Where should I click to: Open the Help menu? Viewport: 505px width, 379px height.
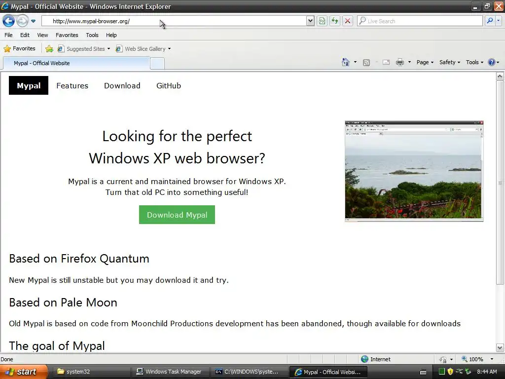click(111, 35)
